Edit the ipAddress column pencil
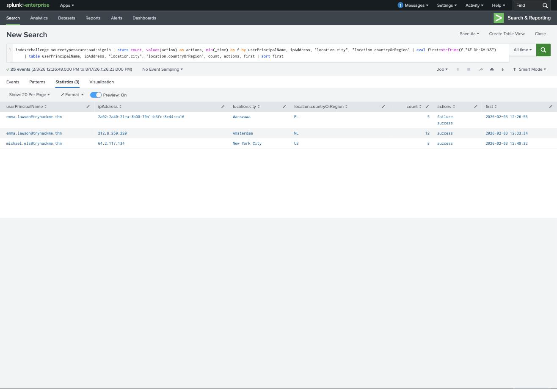The width and height of the screenshot is (557, 389). [223, 107]
